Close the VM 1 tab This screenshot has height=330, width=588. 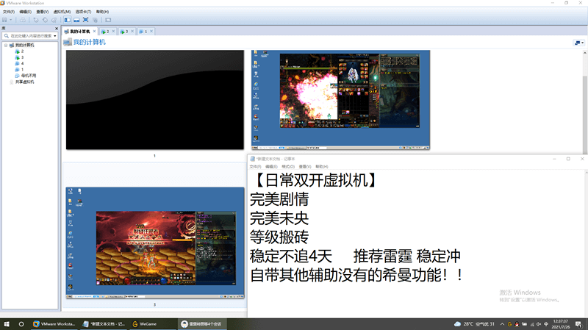151,31
